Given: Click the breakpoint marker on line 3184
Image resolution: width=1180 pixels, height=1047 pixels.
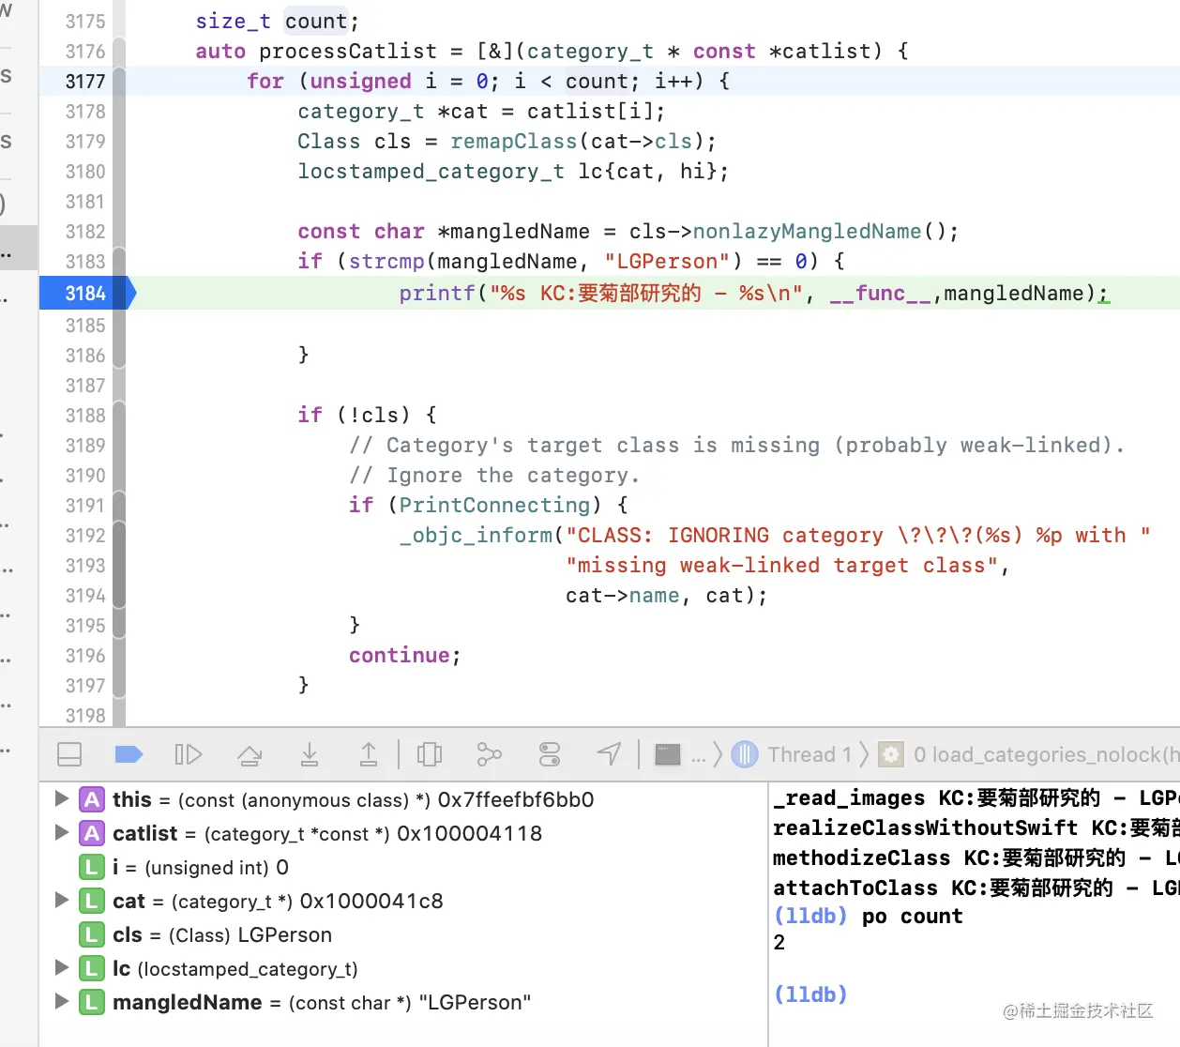Looking at the screenshot, I should pos(86,294).
